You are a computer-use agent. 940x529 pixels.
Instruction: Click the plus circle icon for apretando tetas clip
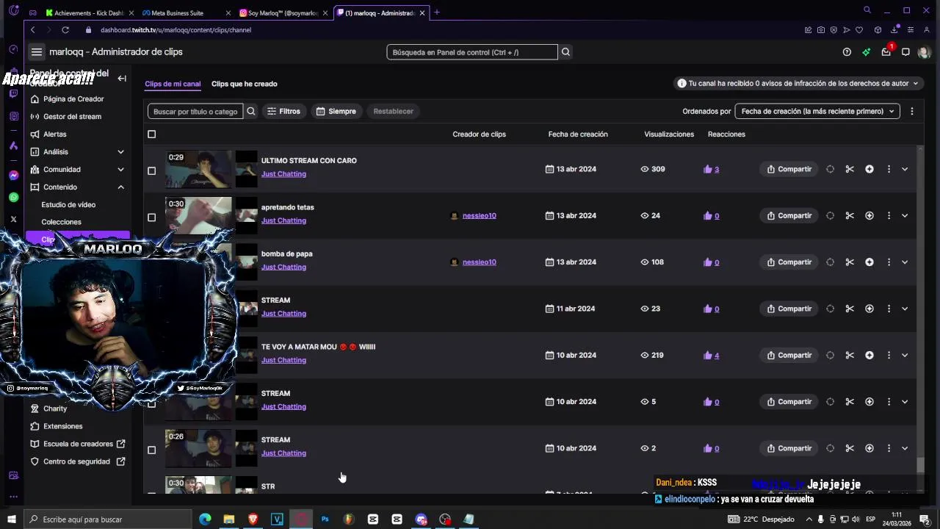869,215
